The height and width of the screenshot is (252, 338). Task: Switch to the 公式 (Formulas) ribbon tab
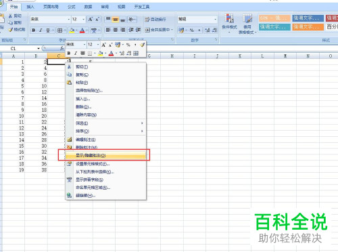[72, 7]
